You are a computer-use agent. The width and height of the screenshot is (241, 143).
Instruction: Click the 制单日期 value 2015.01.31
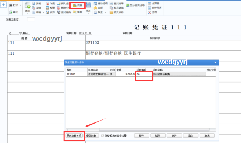(85, 33)
